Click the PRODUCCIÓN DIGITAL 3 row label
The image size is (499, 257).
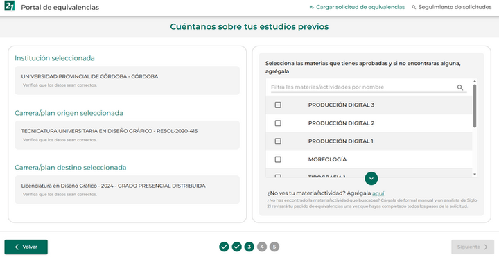pos(341,105)
